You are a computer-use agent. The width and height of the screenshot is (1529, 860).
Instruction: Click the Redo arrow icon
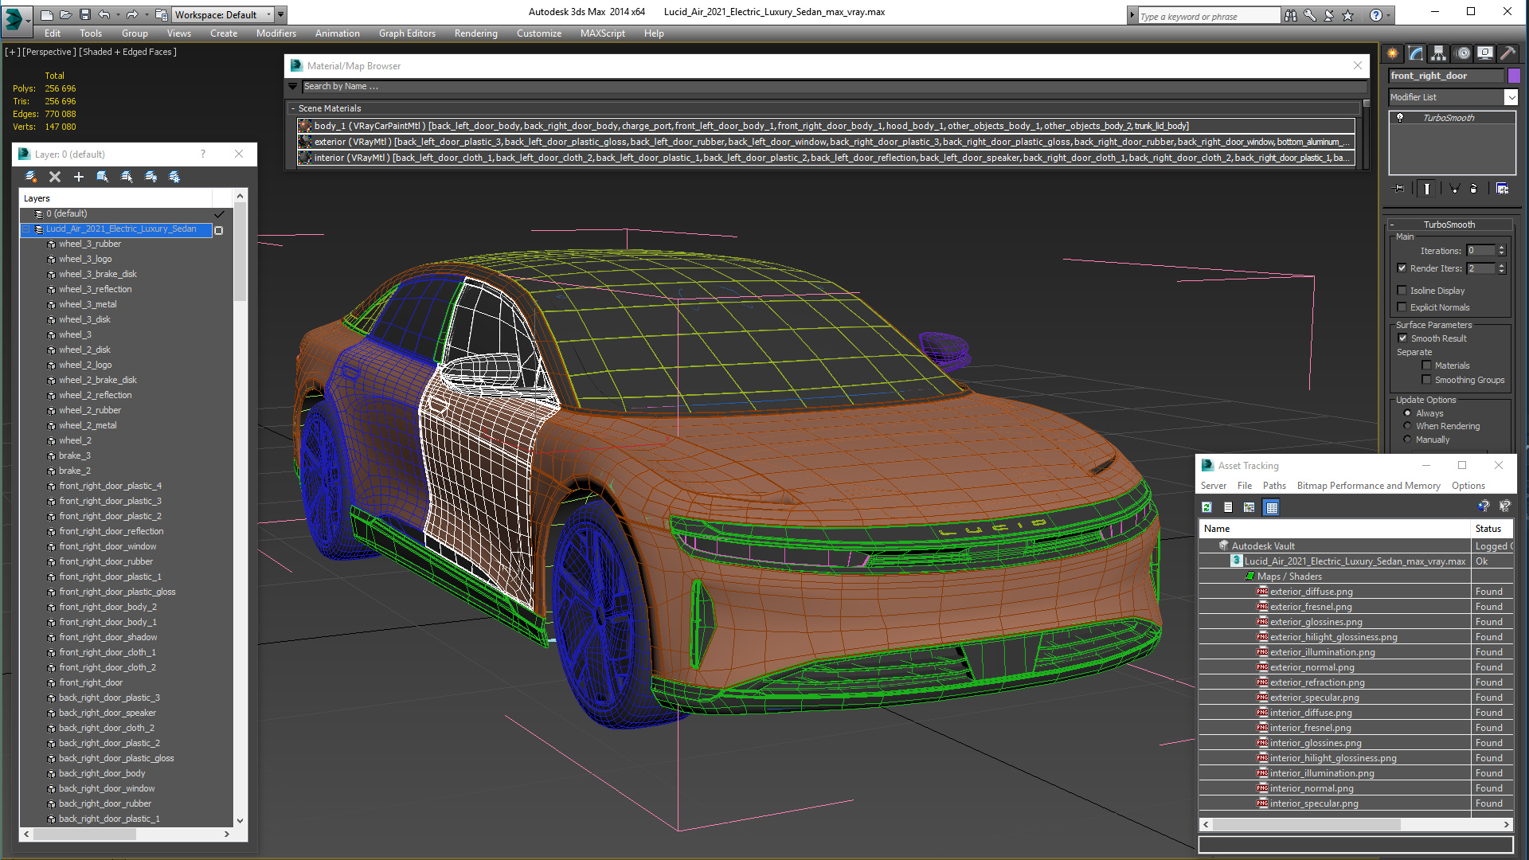point(132,14)
